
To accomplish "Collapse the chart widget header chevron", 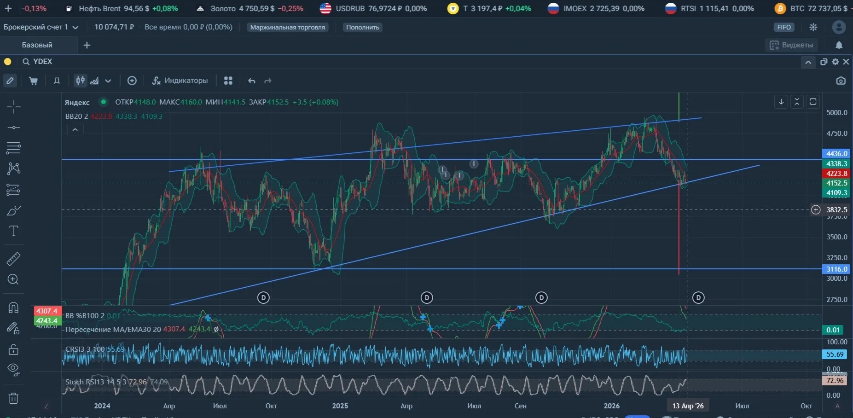I will pyautogui.click(x=808, y=62).
